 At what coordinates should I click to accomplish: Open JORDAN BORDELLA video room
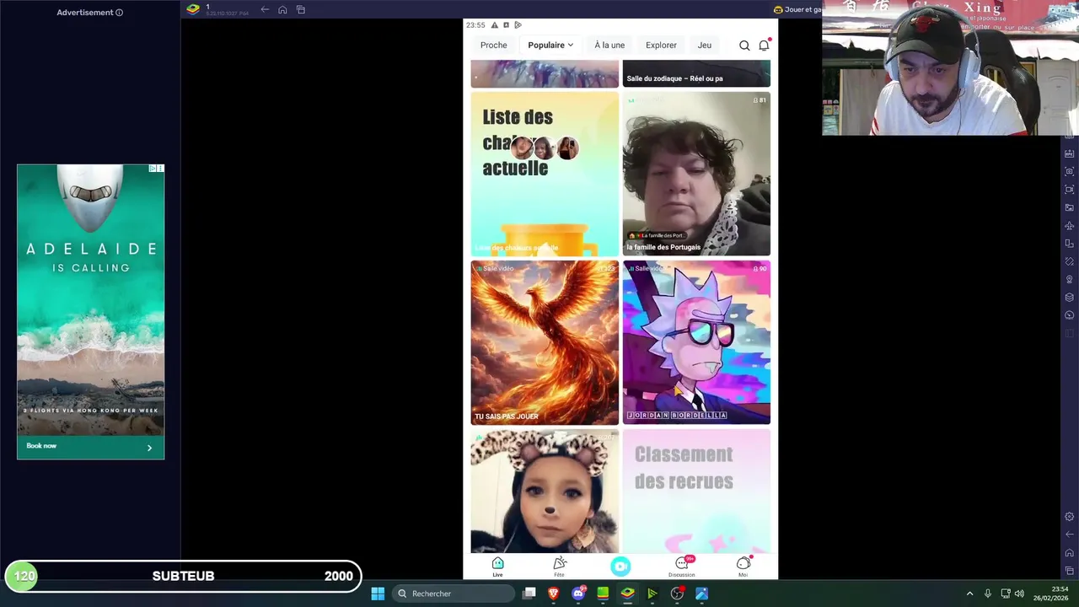click(x=696, y=342)
